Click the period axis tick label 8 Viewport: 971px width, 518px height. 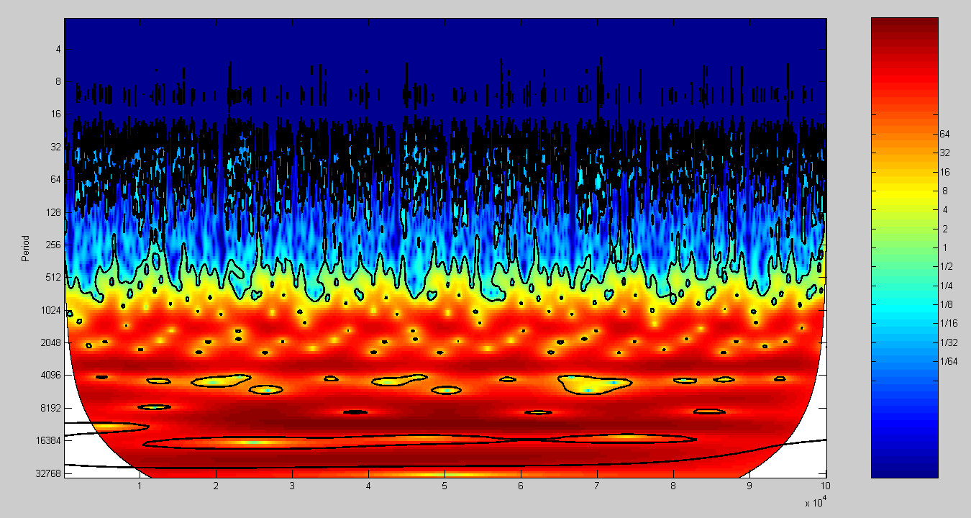pos(58,82)
